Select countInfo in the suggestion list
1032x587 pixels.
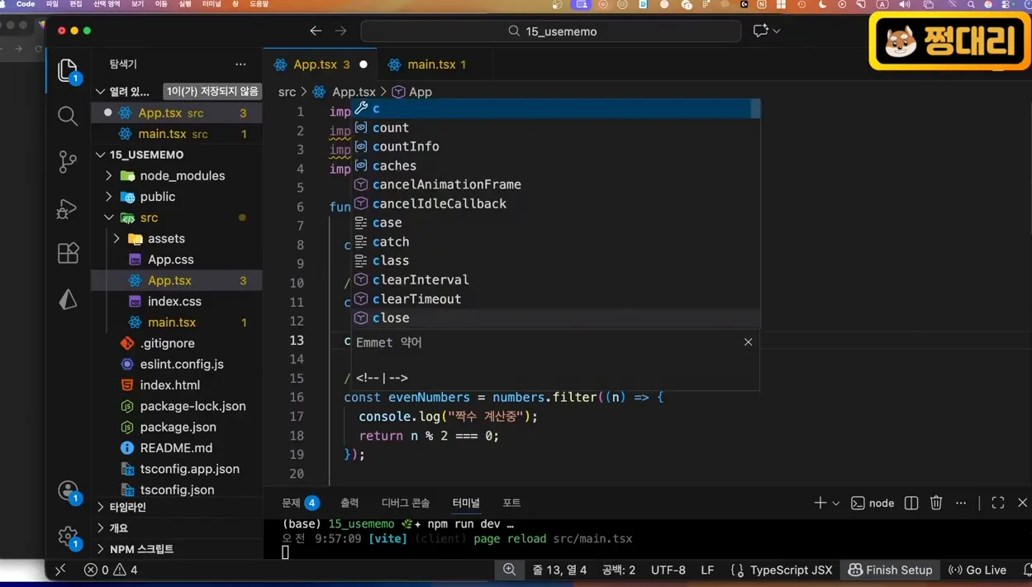point(556,146)
